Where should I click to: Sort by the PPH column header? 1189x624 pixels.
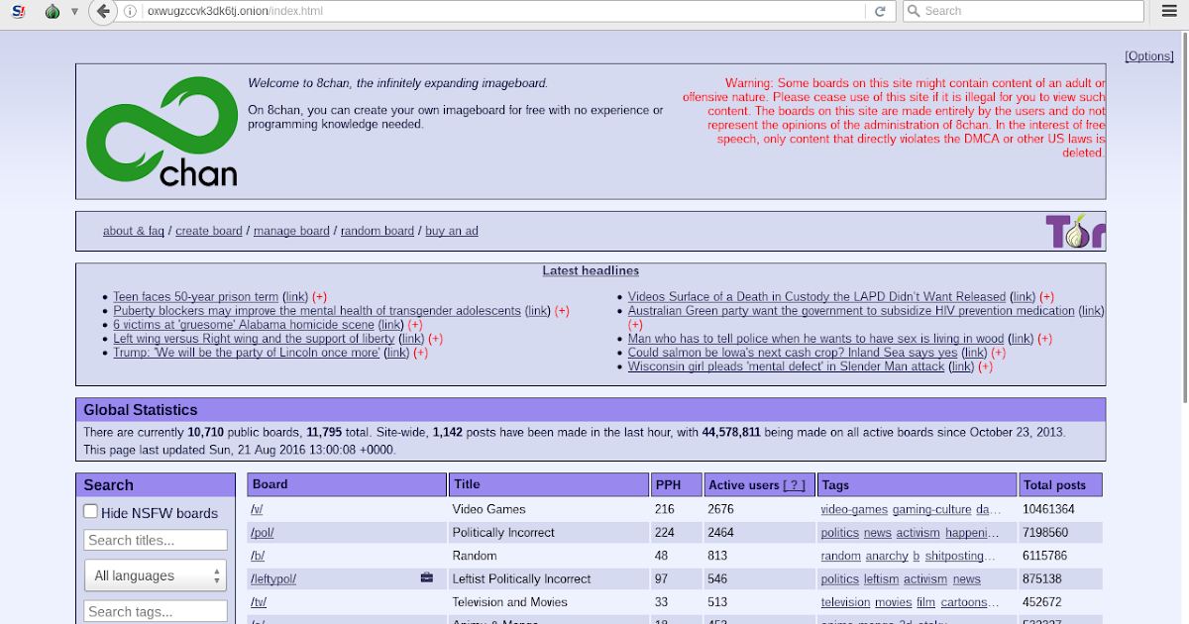tap(676, 484)
